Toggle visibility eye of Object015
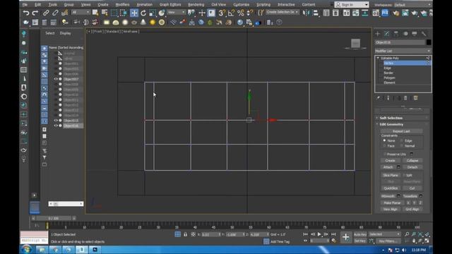Viewport: 452px width, 254px height. 56,121
